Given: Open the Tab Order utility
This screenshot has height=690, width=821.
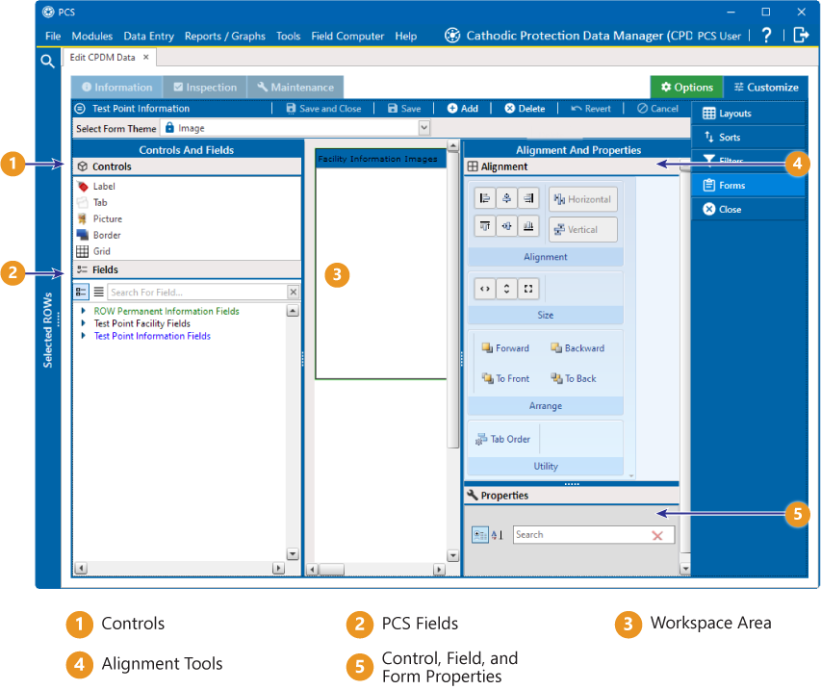Looking at the screenshot, I should [503, 440].
